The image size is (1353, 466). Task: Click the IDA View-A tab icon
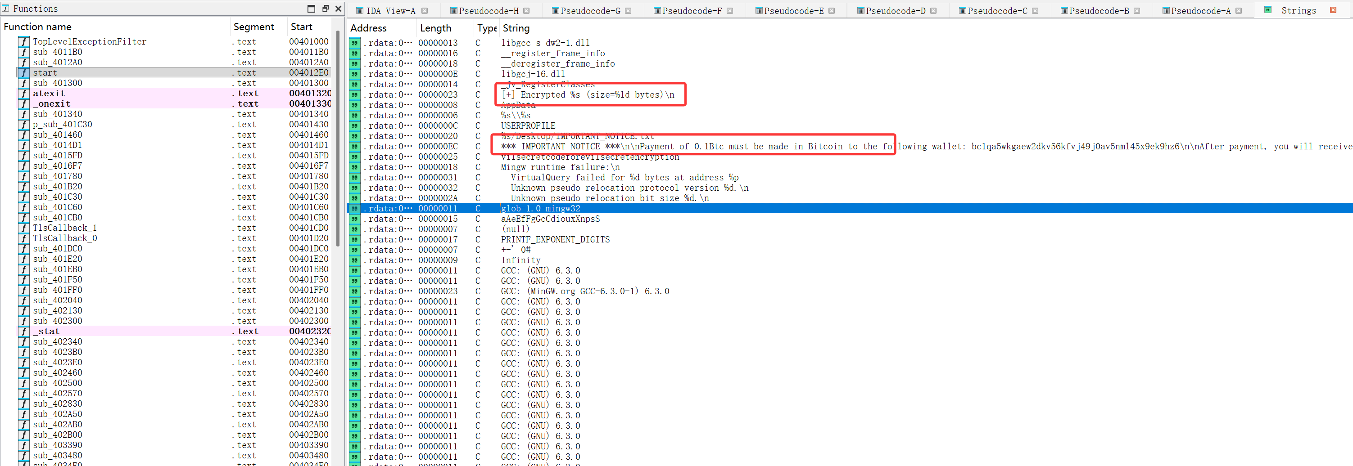[x=360, y=10]
